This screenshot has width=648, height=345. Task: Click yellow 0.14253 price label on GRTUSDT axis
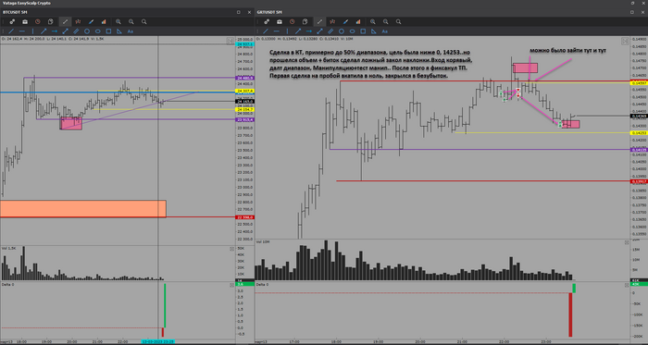click(638, 133)
